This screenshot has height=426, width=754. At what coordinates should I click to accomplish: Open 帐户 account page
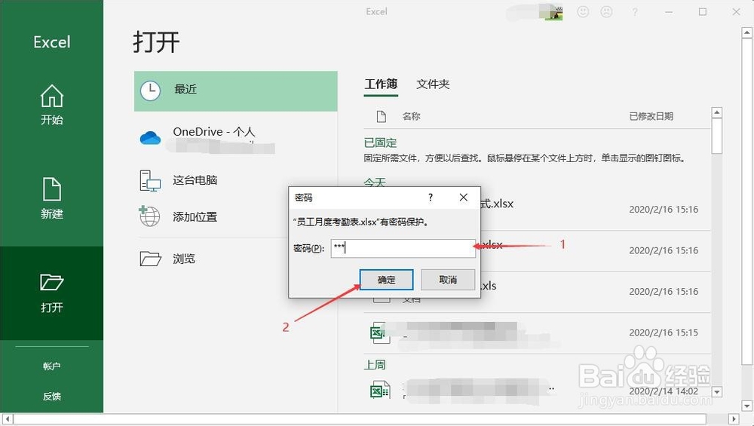(51, 366)
